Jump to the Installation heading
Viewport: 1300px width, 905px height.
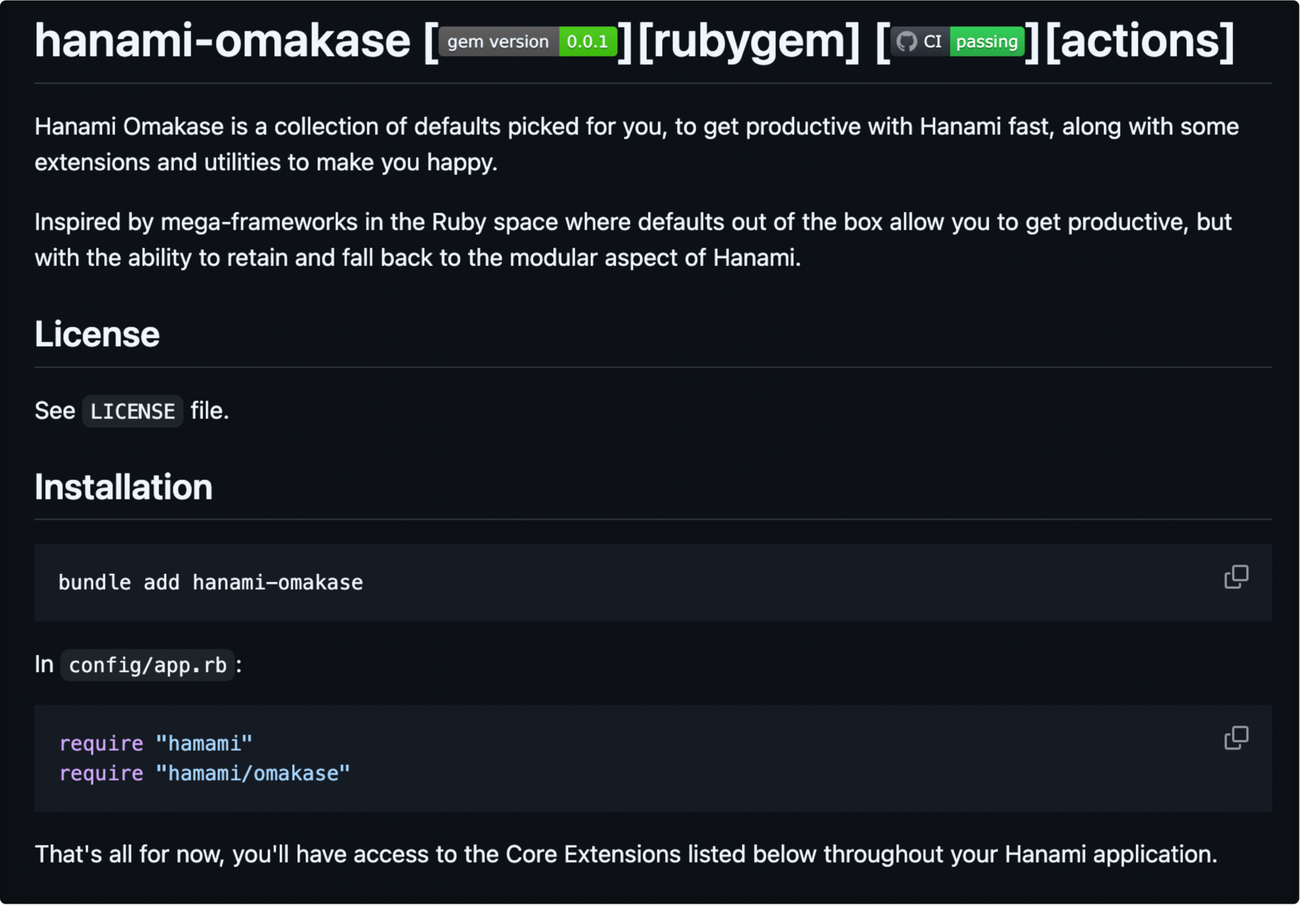[123, 487]
